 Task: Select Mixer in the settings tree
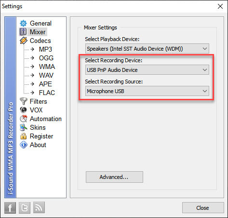click(x=38, y=32)
